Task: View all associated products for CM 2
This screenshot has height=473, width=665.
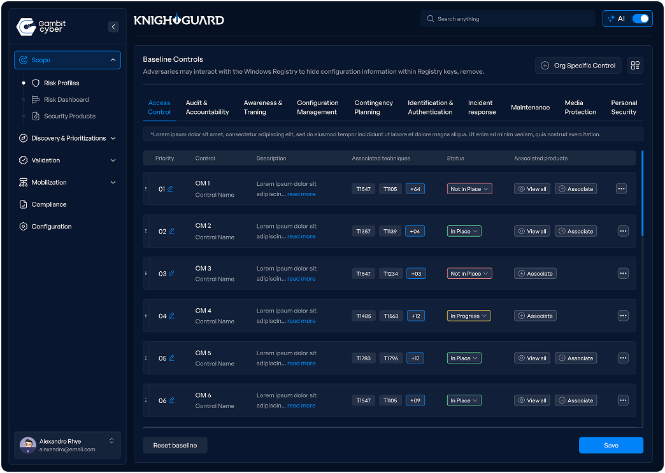Action: pos(533,231)
